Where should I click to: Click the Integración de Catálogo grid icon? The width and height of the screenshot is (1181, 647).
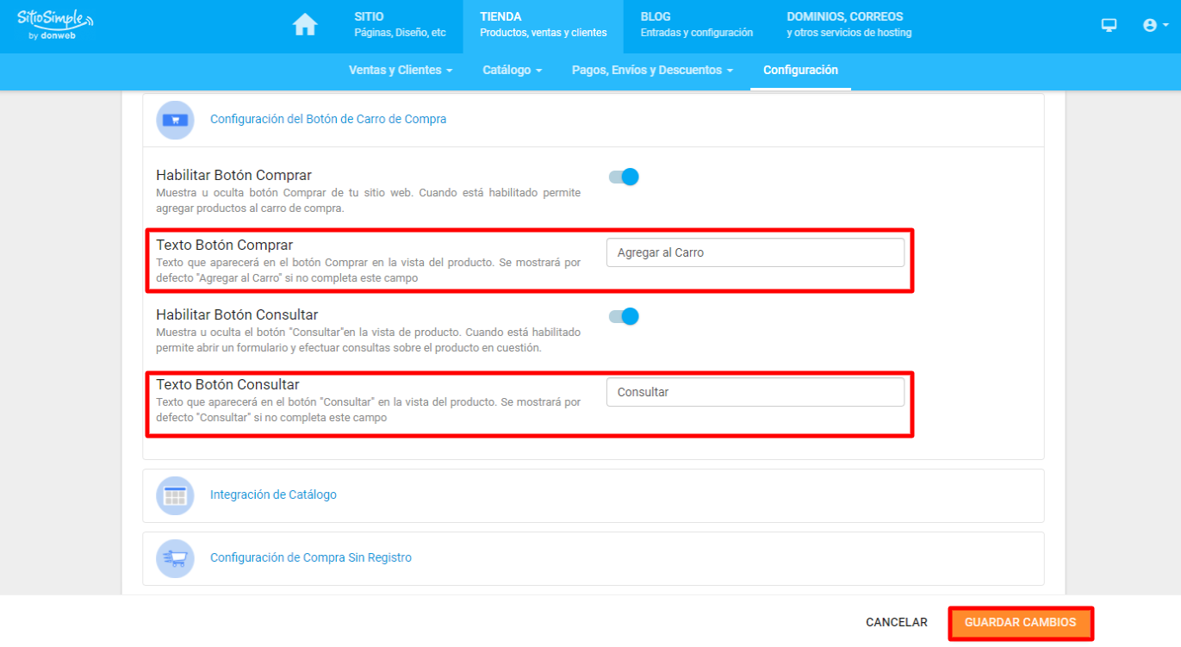(x=175, y=495)
